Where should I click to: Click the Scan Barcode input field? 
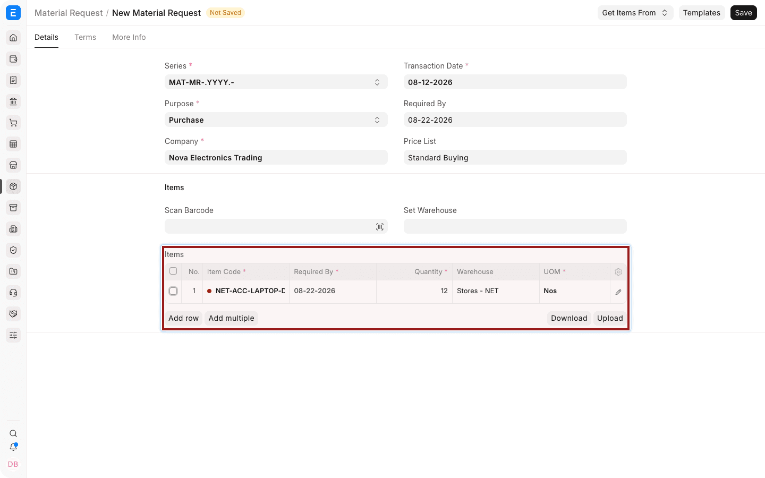coord(276,226)
